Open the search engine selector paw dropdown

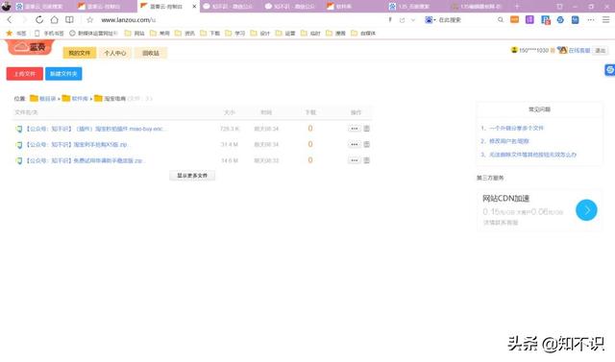430,19
